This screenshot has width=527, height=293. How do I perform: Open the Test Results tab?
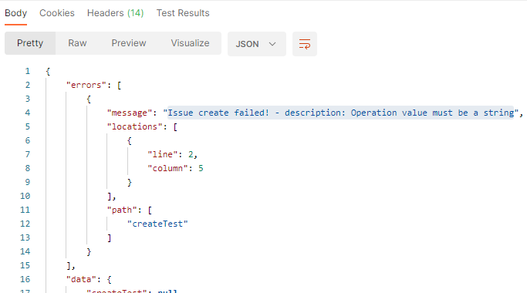pyautogui.click(x=183, y=13)
